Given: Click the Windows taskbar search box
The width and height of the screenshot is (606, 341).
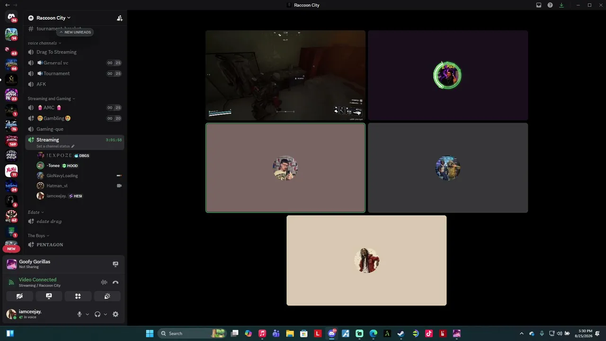Looking at the screenshot, I should [x=193, y=333].
